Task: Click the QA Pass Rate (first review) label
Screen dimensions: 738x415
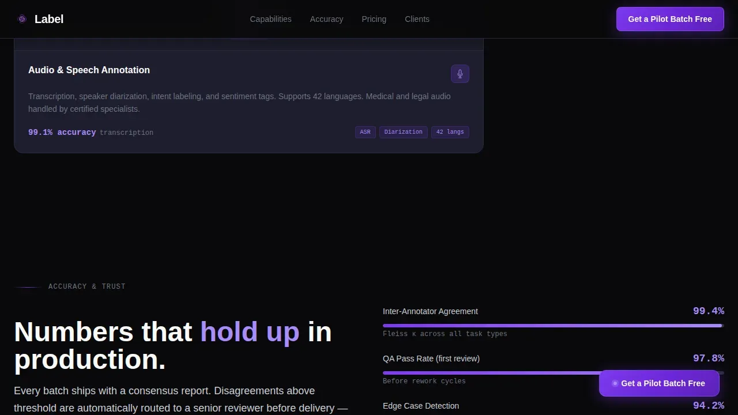Action: click(x=431, y=359)
